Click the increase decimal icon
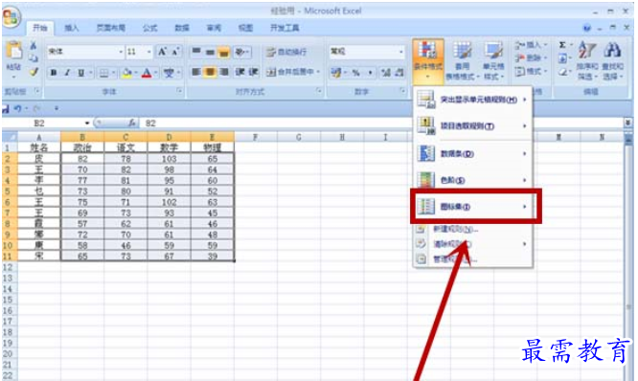This screenshot has width=638, height=381. pyautogui.click(x=386, y=73)
